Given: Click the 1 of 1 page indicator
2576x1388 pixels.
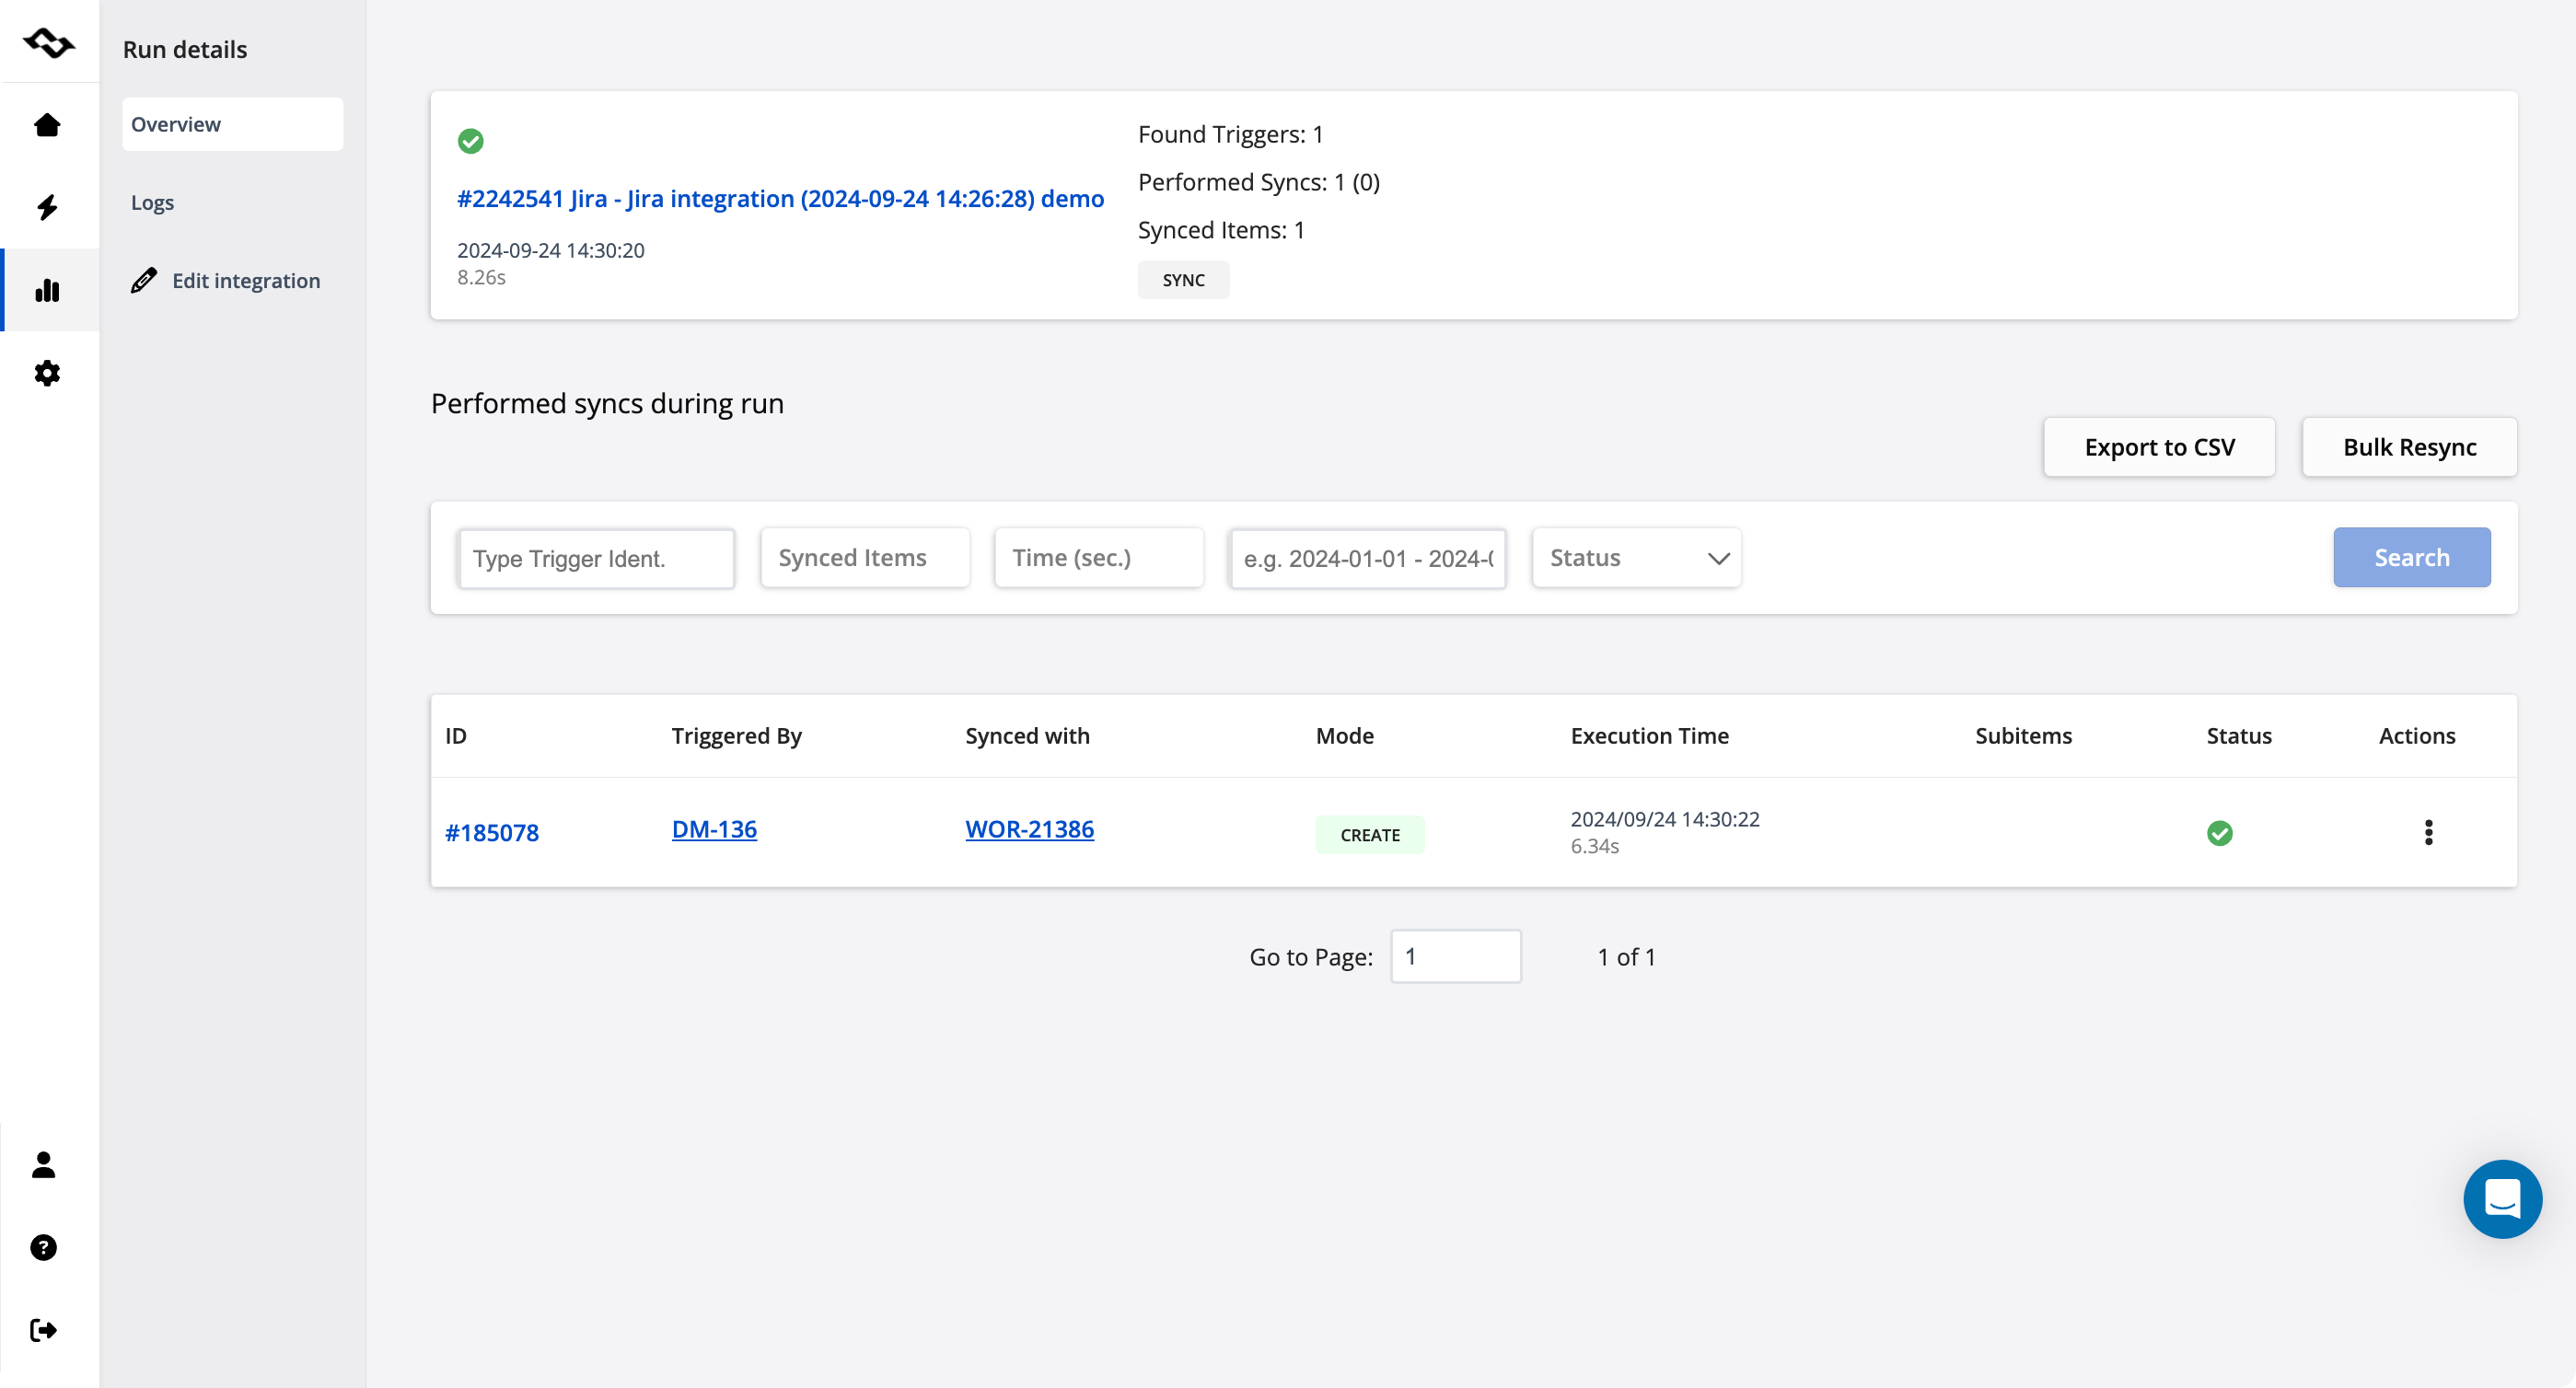Looking at the screenshot, I should pyautogui.click(x=1626, y=957).
